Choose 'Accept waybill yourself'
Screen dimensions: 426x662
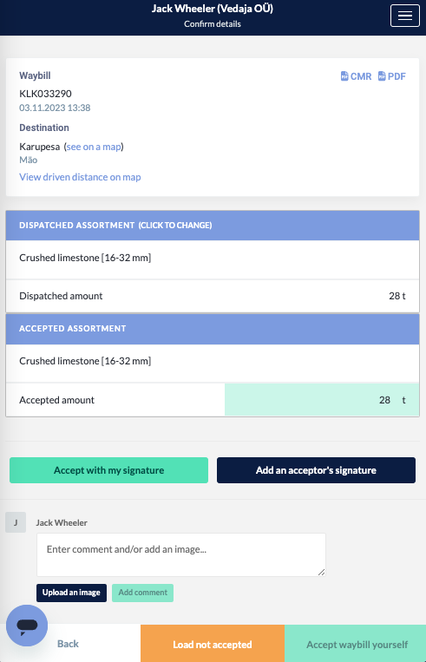tap(356, 644)
